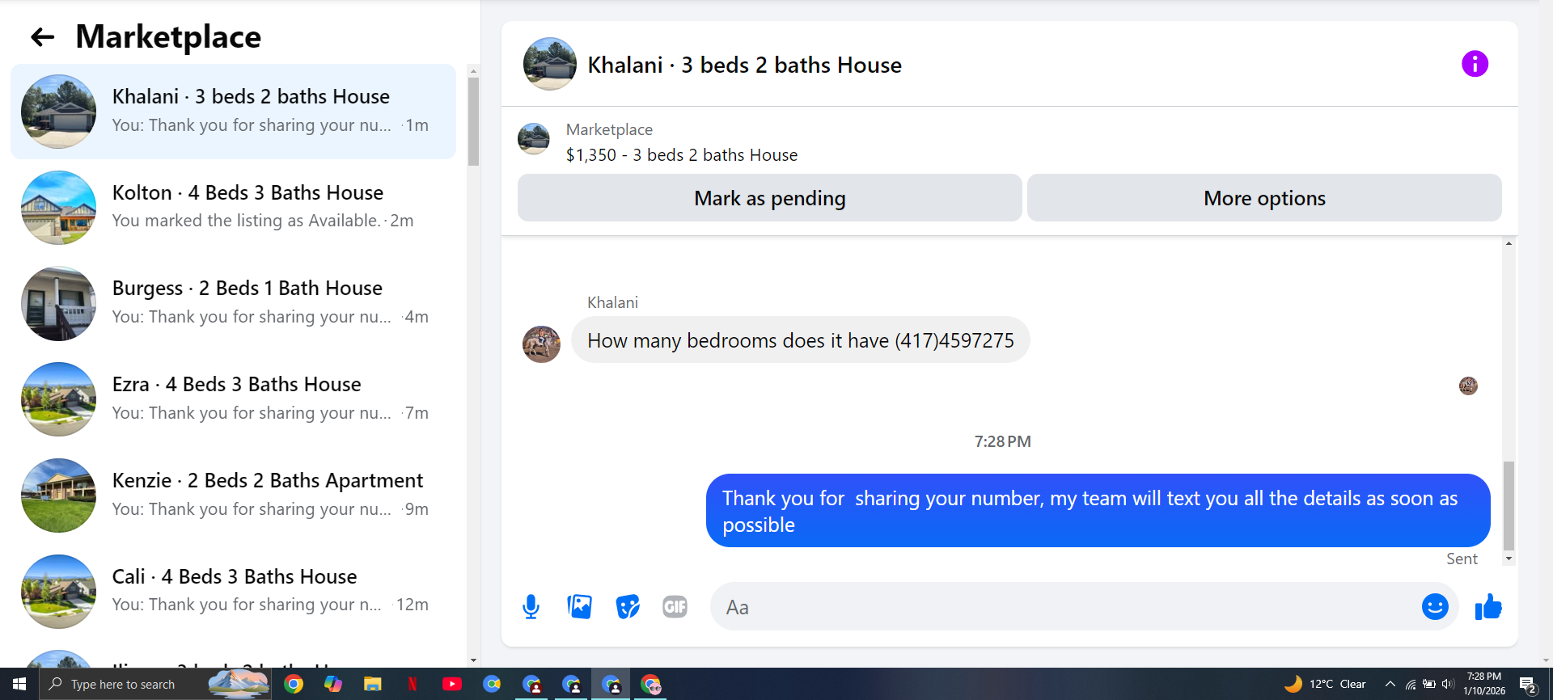Click the conversation list scrollbar down arrow
Screen dimensions: 1553x700
(x=473, y=660)
